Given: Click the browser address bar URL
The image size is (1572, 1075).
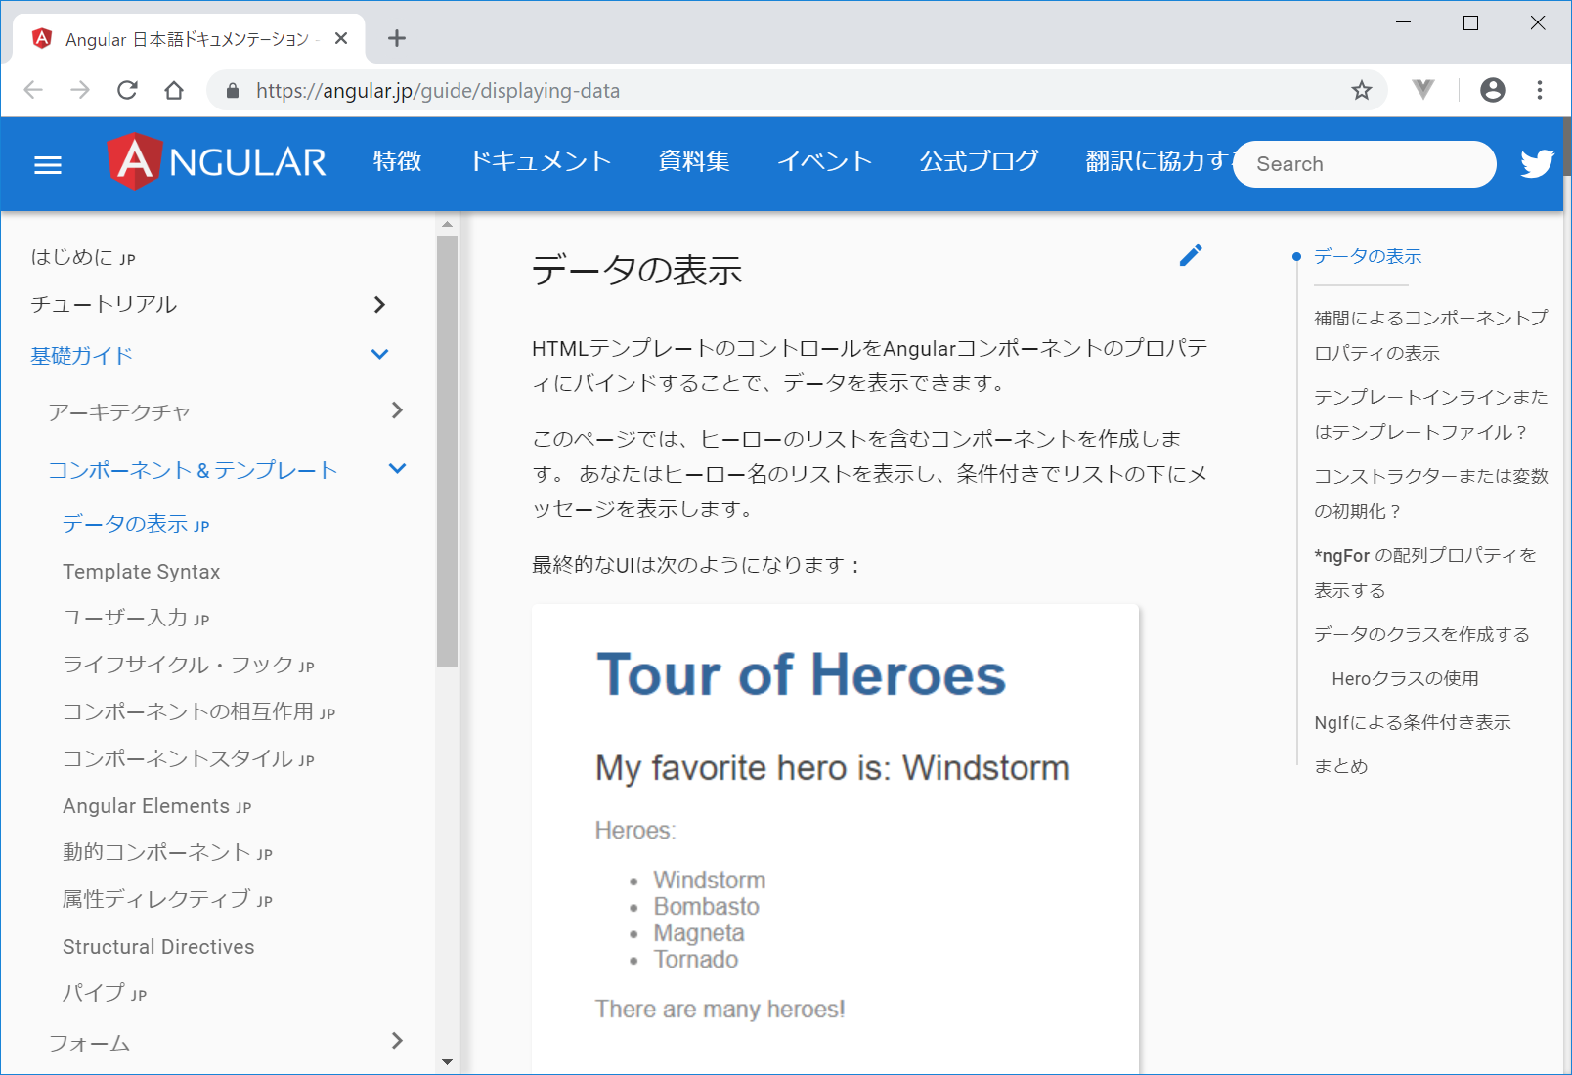Looking at the screenshot, I should (438, 91).
